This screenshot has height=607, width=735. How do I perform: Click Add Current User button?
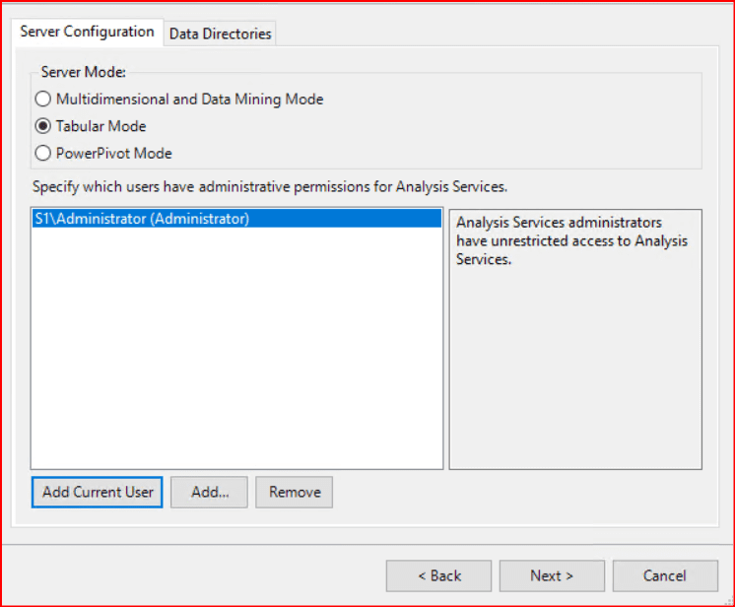[x=98, y=493]
